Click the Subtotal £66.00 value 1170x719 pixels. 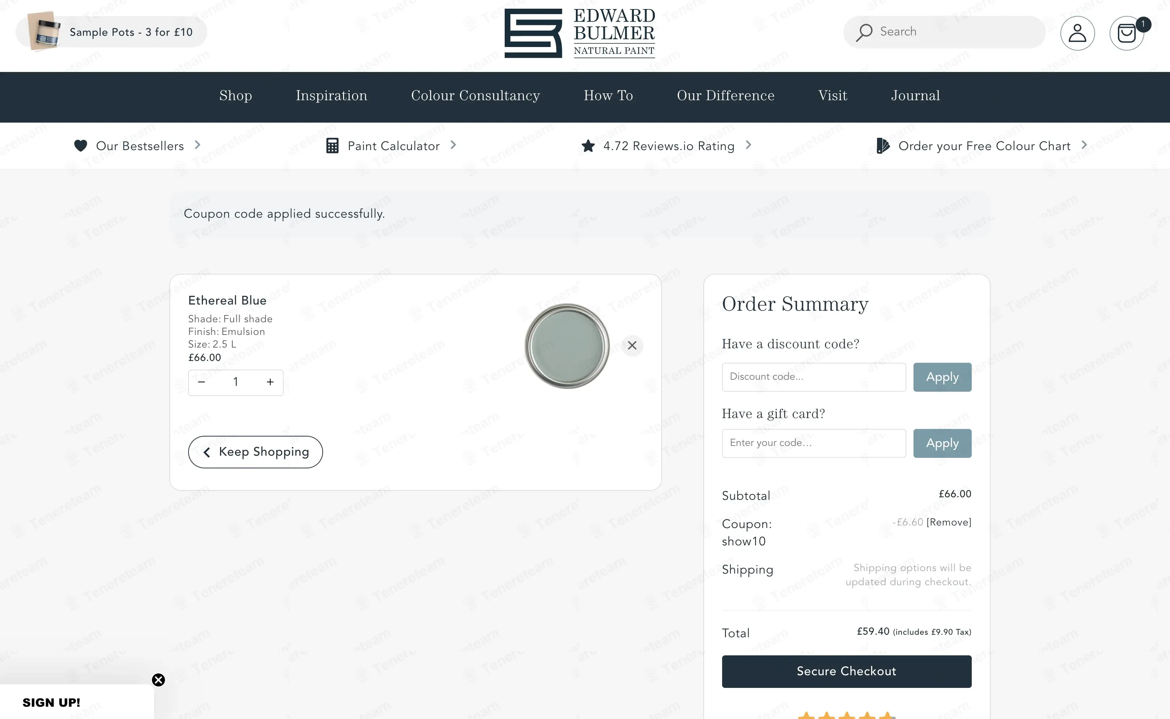tap(955, 494)
